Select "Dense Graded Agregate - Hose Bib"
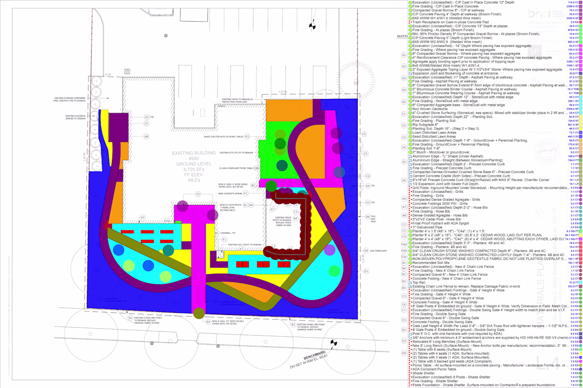 coord(440,215)
